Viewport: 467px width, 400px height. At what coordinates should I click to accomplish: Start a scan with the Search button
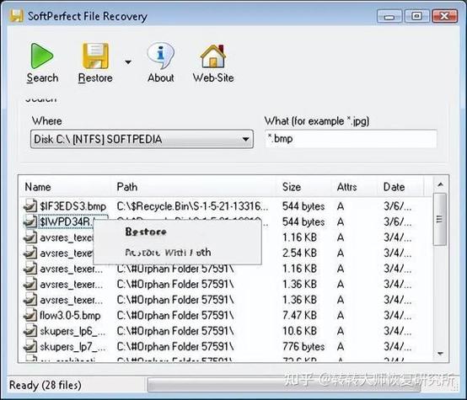click(x=42, y=63)
